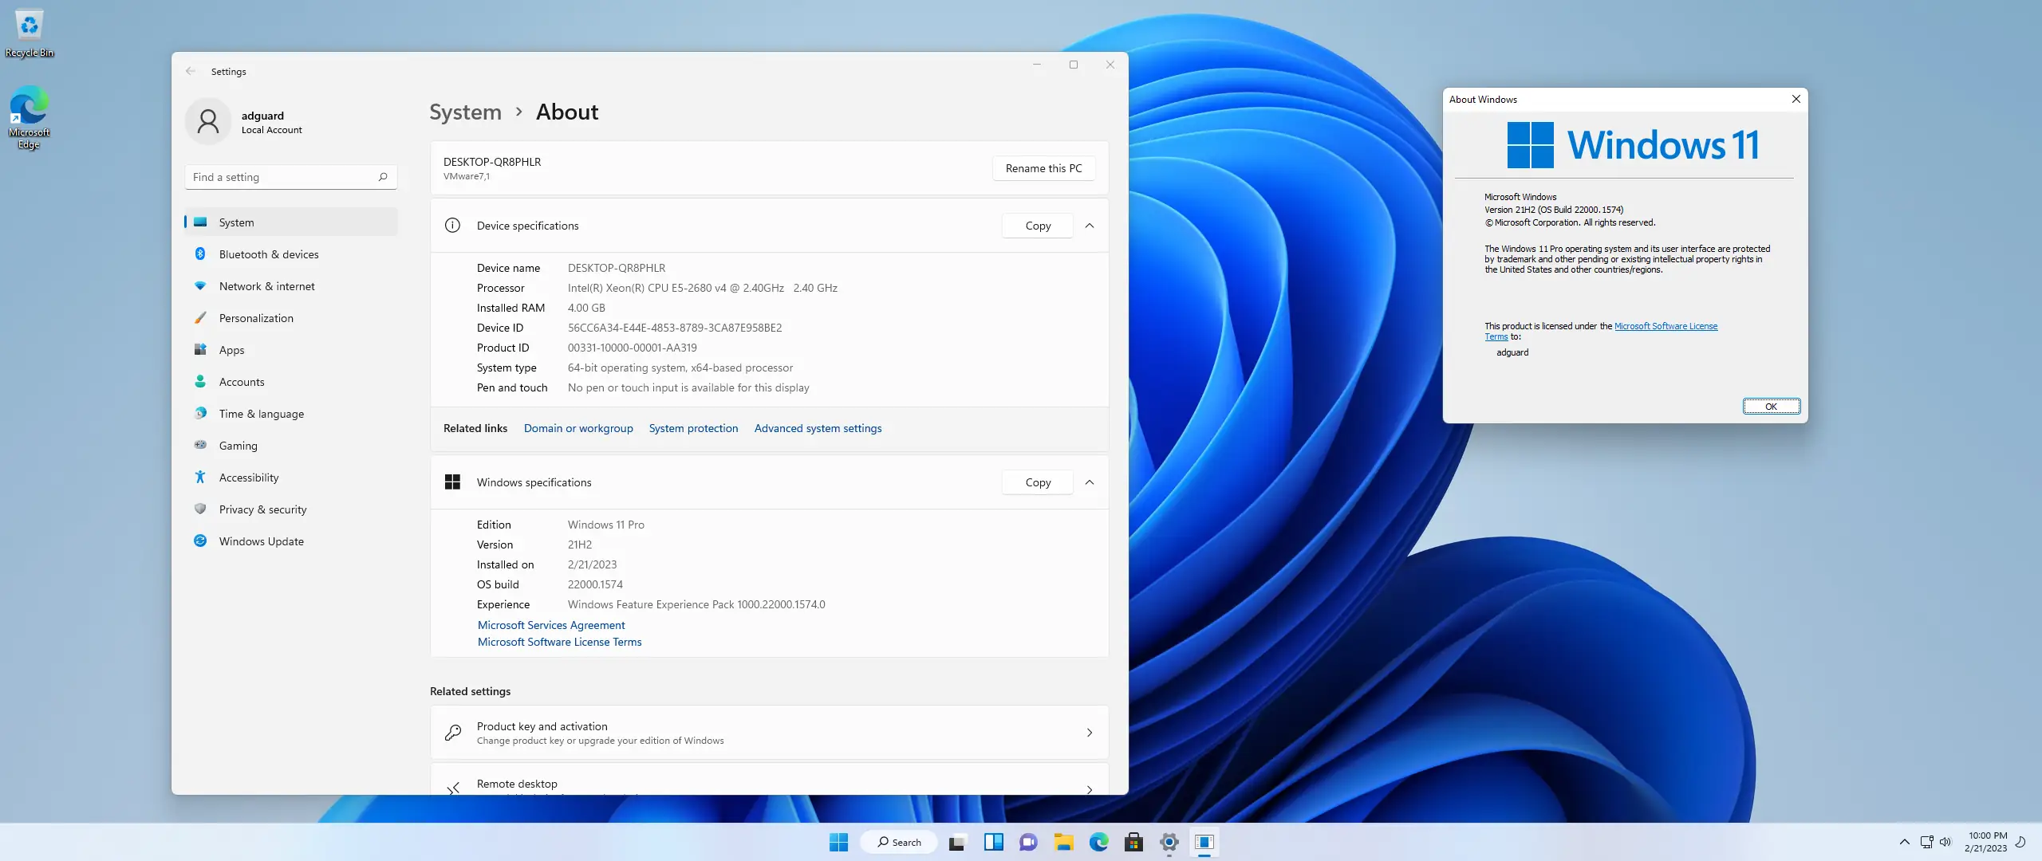Click the search magnifier in Find a setting
The height and width of the screenshot is (861, 2042).
[383, 177]
